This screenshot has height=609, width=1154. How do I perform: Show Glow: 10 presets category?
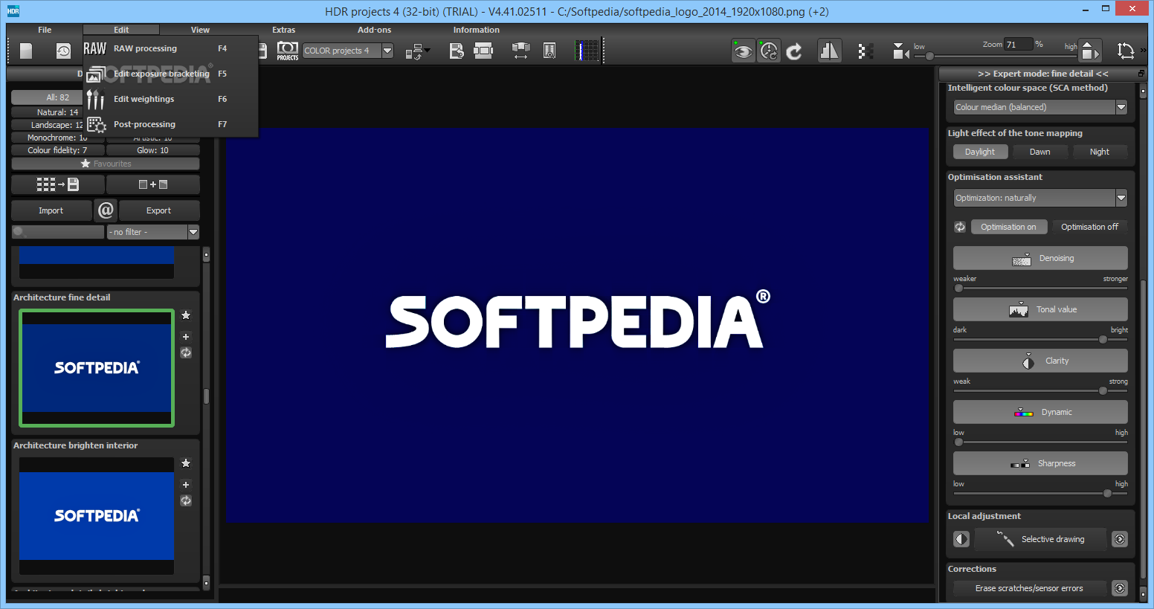[x=153, y=150]
